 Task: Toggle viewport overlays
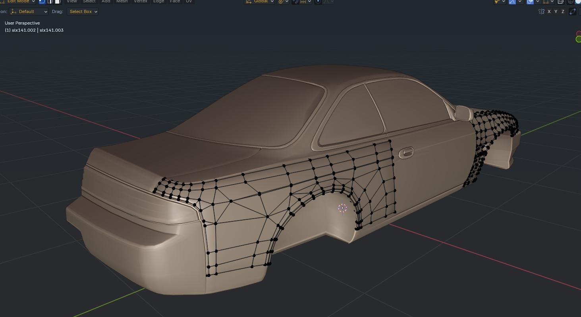click(530, 2)
